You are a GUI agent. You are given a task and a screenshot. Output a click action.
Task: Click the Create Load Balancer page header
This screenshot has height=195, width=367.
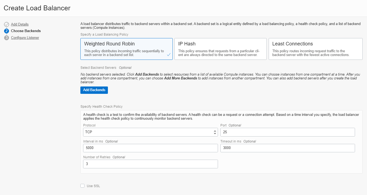point(37,8)
